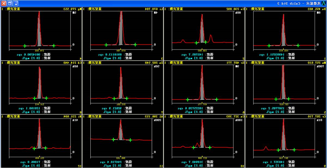Click the application icon in the title bar
The width and height of the screenshot is (327, 168).
point(323,3)
